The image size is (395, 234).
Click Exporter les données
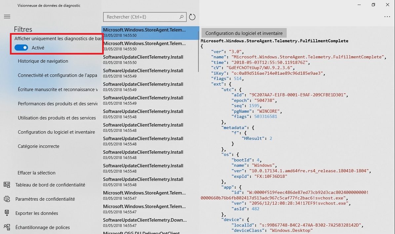[37, 213]
